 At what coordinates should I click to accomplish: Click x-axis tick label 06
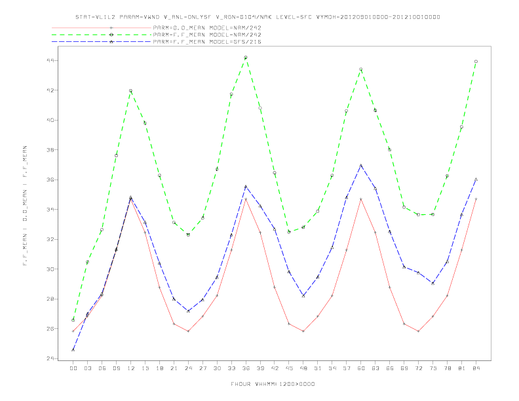[x=102, y=368]
